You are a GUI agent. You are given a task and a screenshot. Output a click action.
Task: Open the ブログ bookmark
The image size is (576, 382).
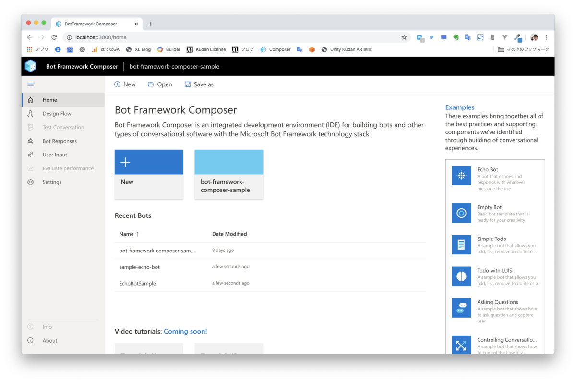(x=243, y=49)
